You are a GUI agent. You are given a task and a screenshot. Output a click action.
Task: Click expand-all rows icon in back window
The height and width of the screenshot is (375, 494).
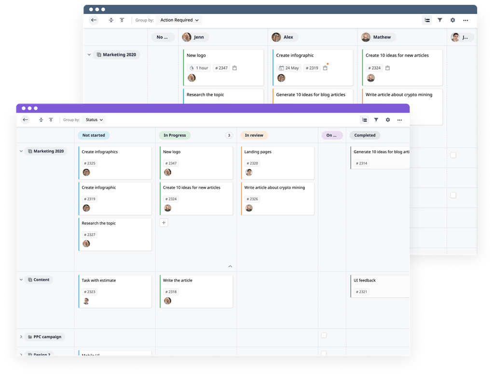(x=122, y=20)
